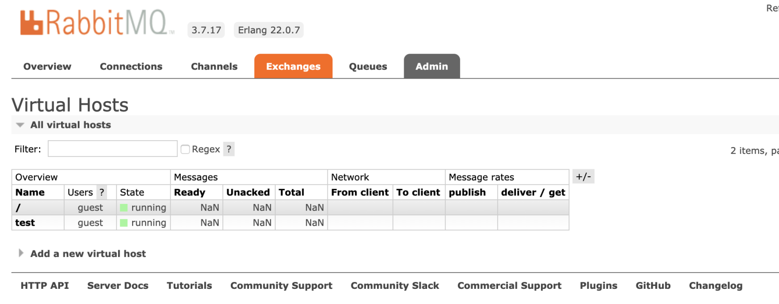Switch to the Overview tab
The width and height of the screenshot is (779, 304).
click(48, 67)
